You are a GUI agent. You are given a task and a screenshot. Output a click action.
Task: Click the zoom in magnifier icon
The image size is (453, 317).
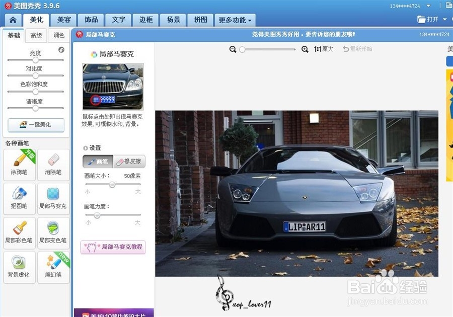[305, 49]
